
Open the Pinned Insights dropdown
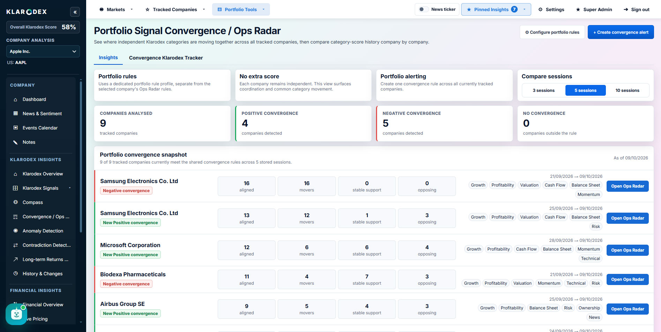pos(496,9)
